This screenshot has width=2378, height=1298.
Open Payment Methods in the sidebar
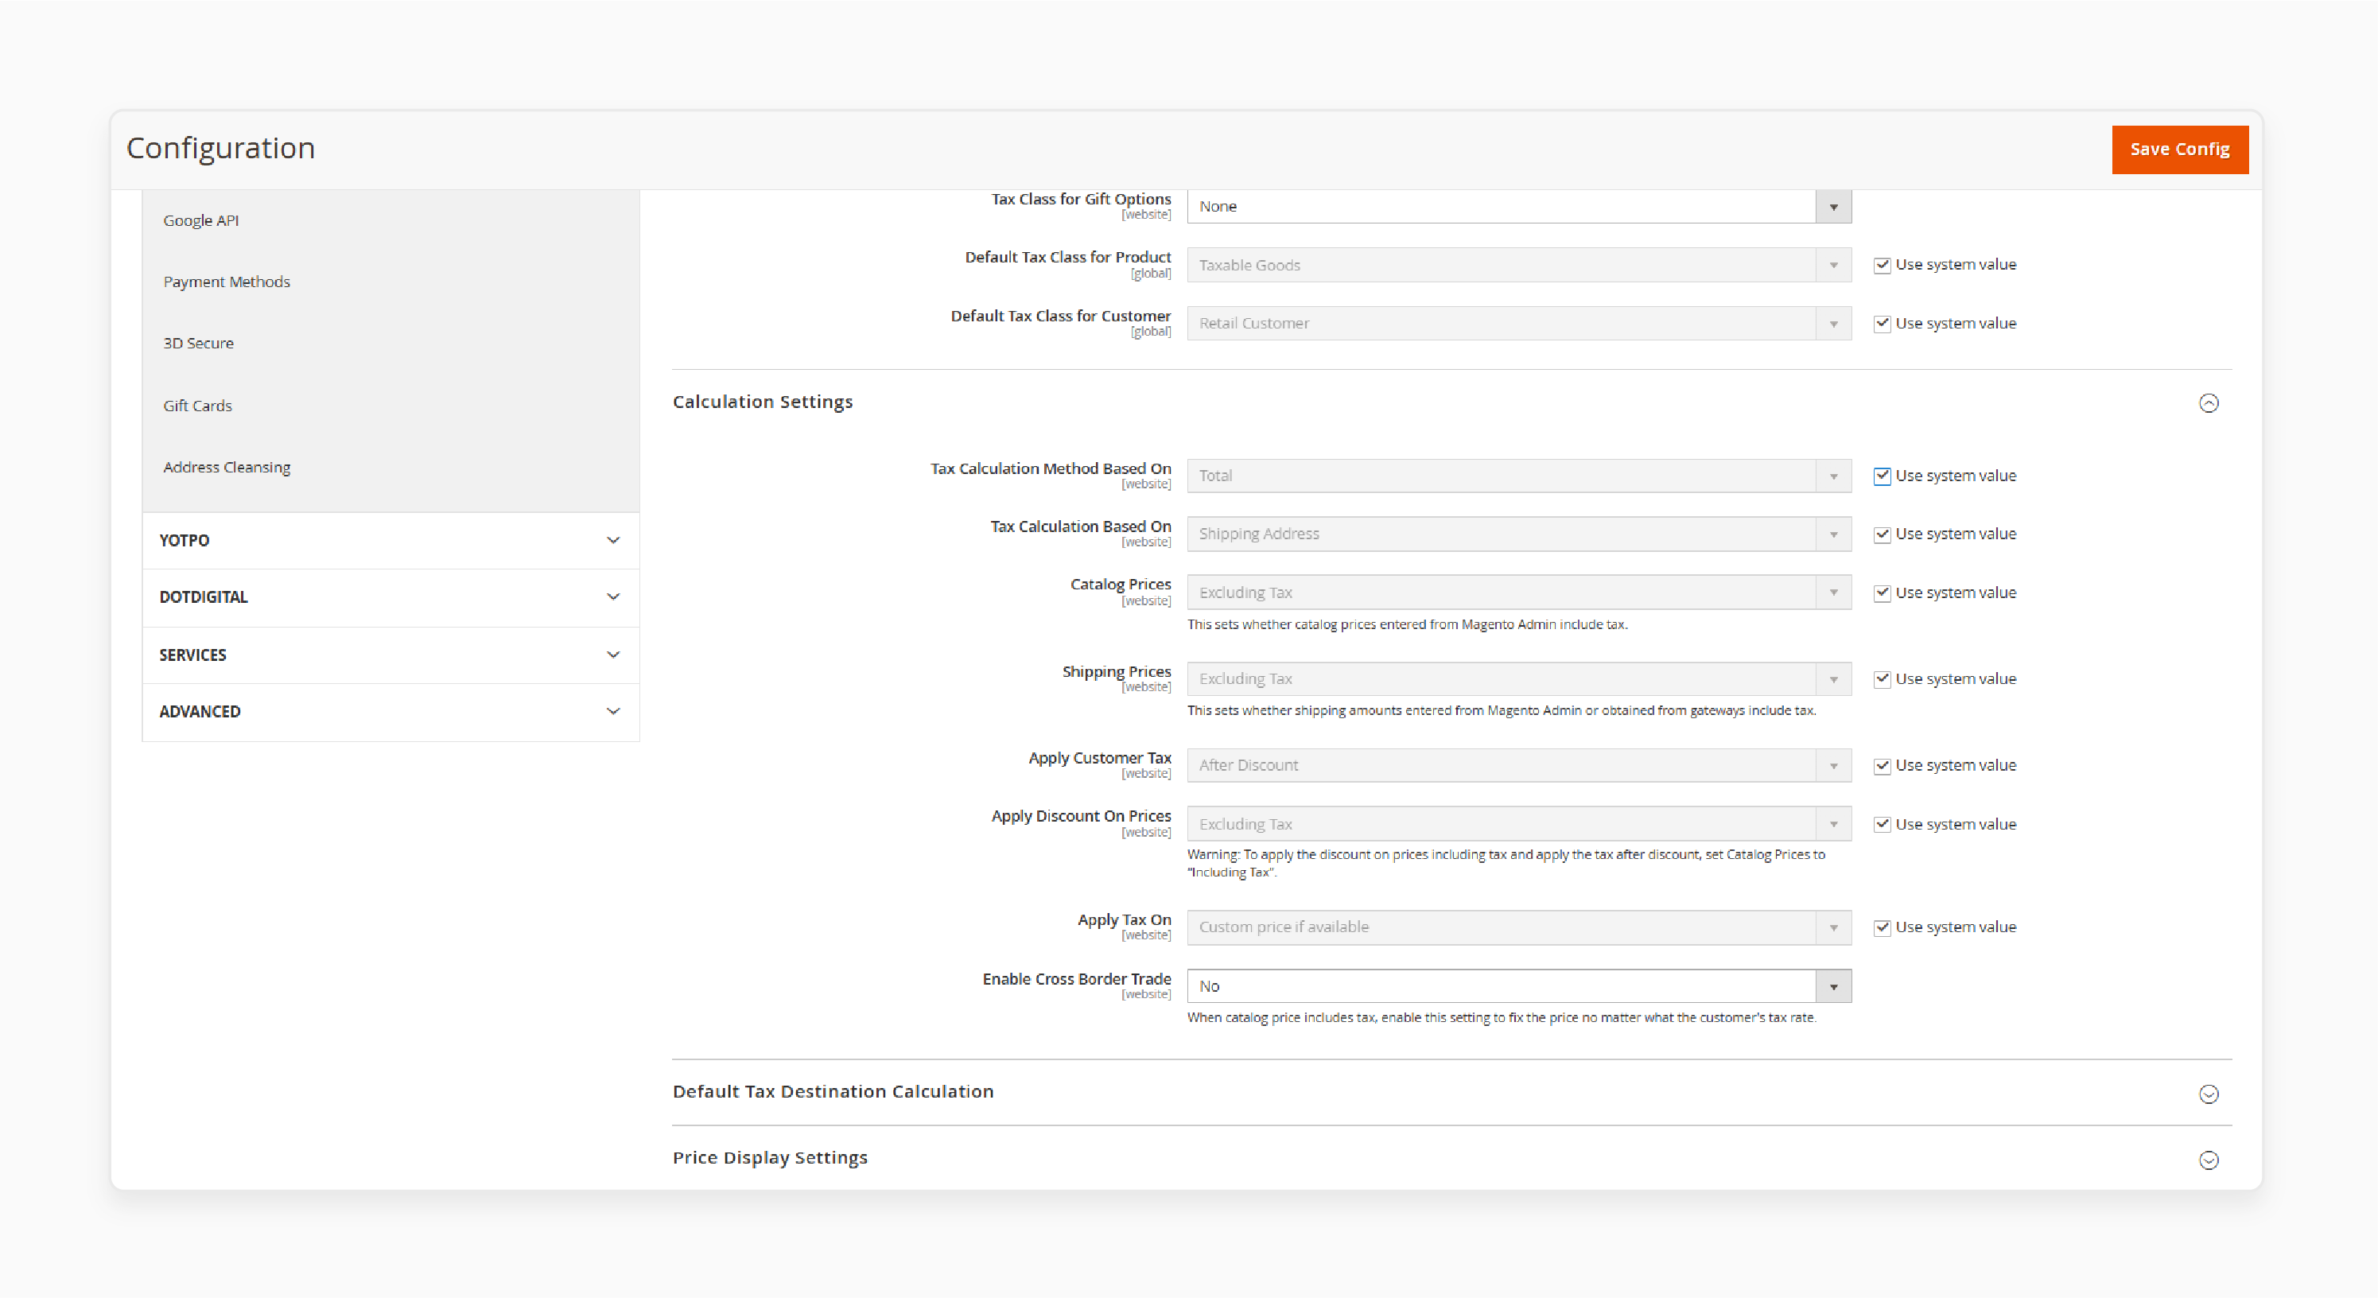click(226, 282)
